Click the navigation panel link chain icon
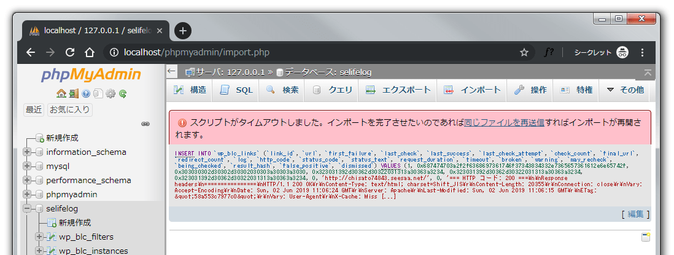 (145, 124)
